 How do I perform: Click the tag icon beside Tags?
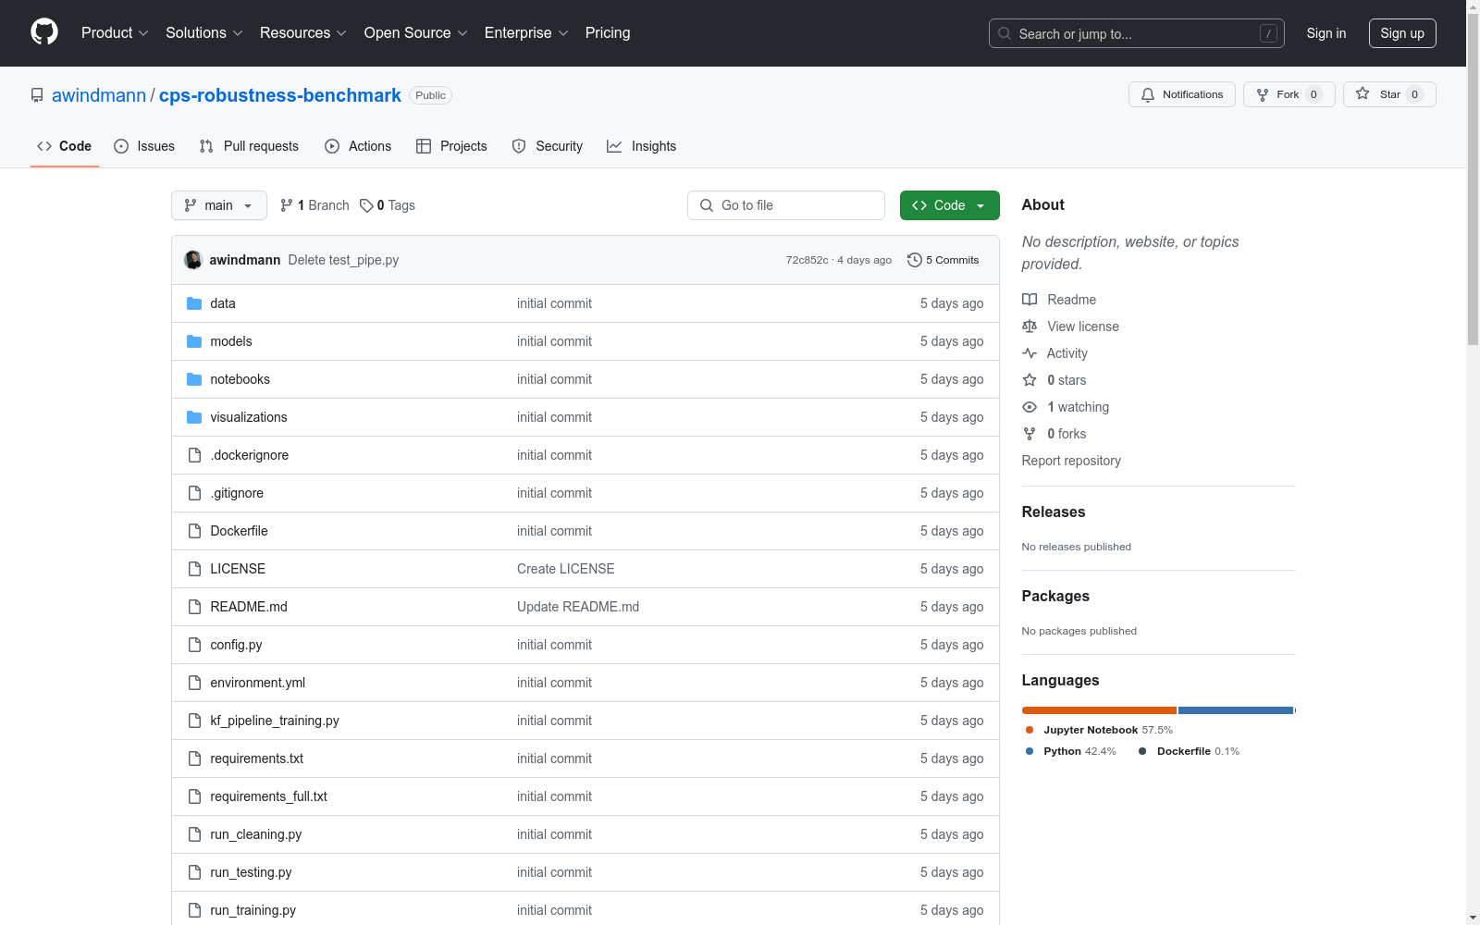(366, 205)
